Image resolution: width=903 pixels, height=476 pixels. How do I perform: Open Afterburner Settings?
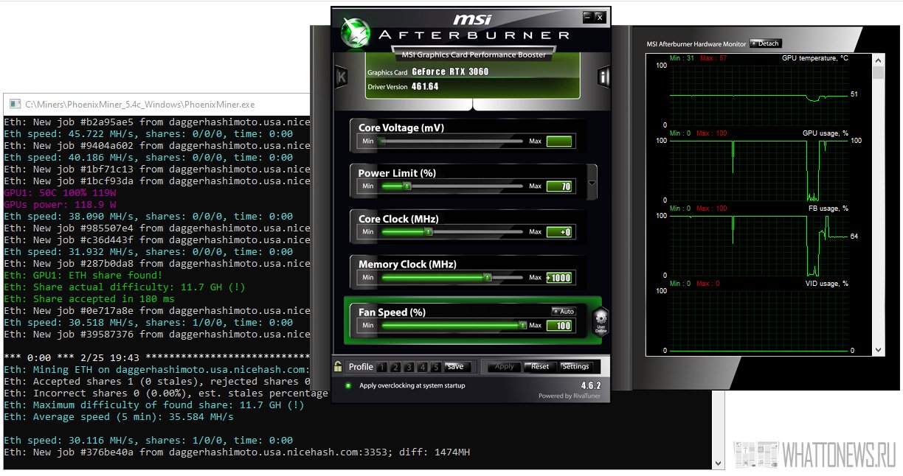pyautogui.click(x=575, y=366)
